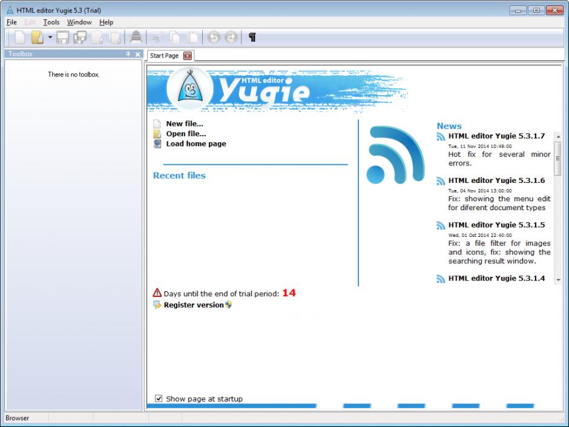Open news item HTML editor Yugie 5.3.1.4
Viewport: 569px width, 427px height.
pyautogui.click(x=496, y=279)
